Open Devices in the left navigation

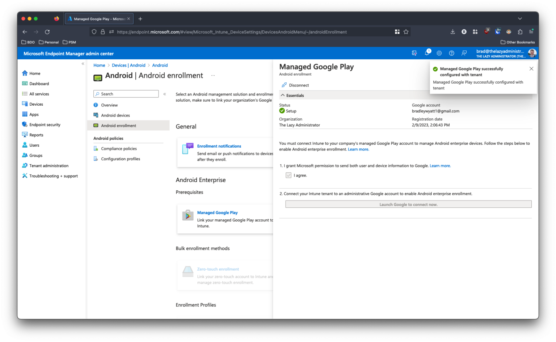point(33,104)
